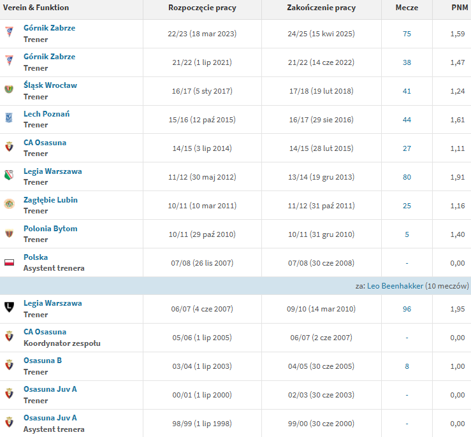Open Górnik Zabrze link from the 21/22 stint
This screenshot has width=471, height=437.
(x=50, y=57)
